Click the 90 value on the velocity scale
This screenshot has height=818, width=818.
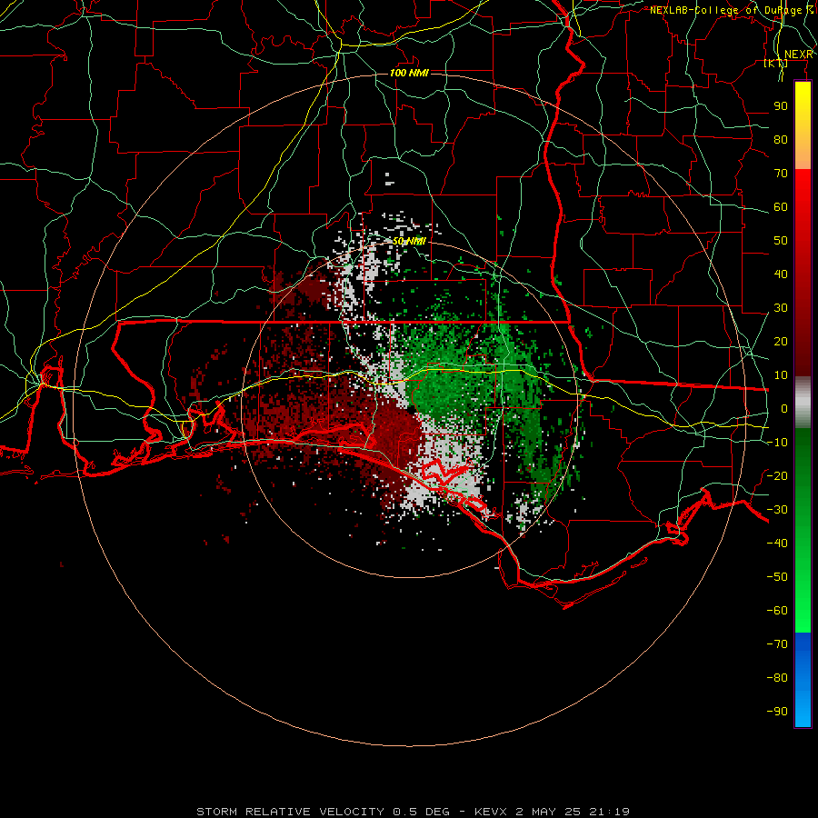pos(781,106)
